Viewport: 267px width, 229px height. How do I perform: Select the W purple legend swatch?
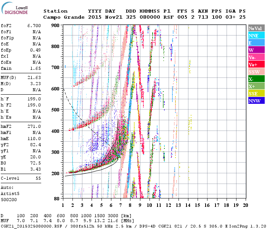[256, 50]
